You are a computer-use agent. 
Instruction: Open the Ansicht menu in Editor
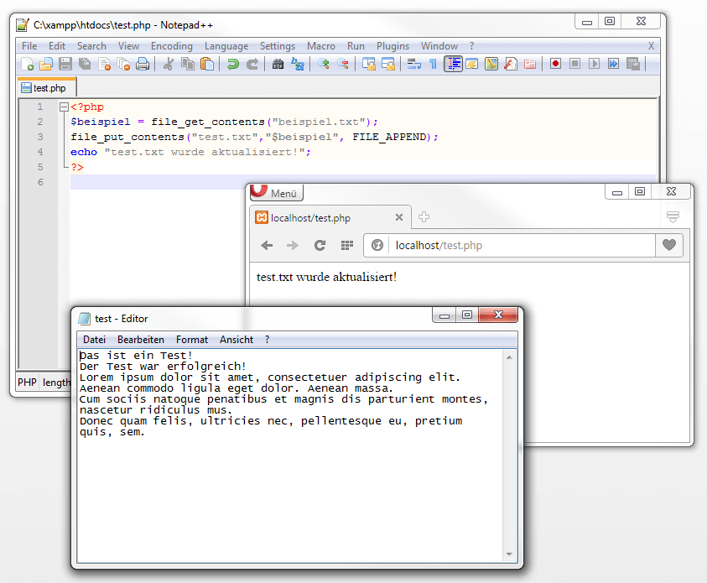[237, 340]
